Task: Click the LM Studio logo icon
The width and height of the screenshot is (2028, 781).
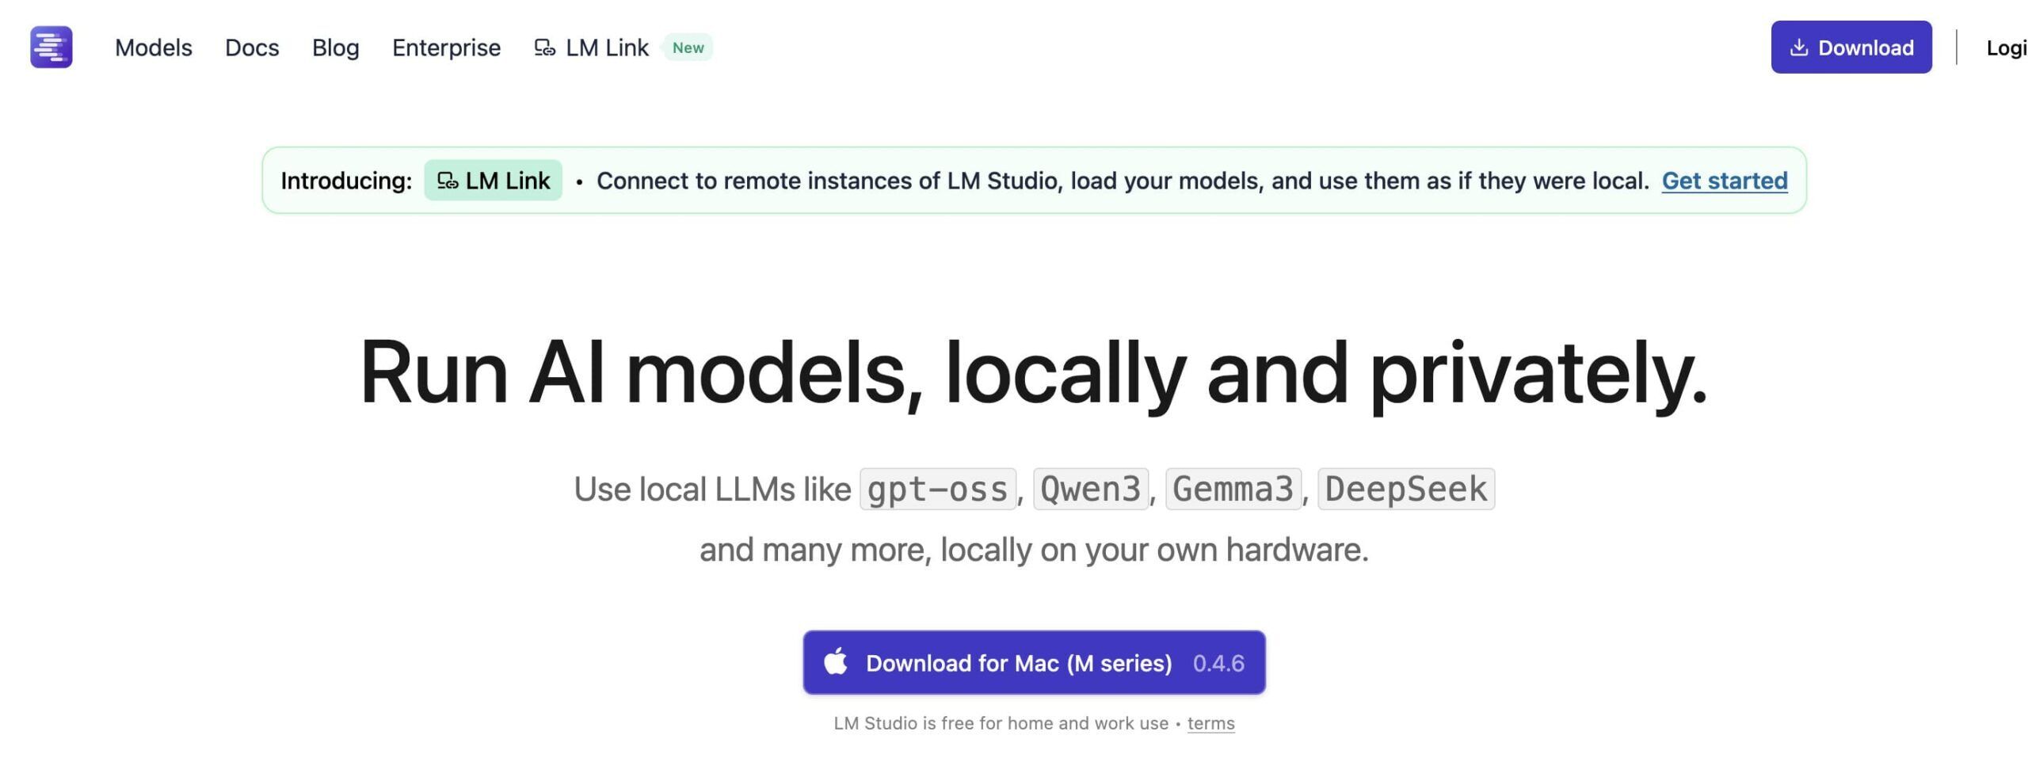Action: pos(51,47)
